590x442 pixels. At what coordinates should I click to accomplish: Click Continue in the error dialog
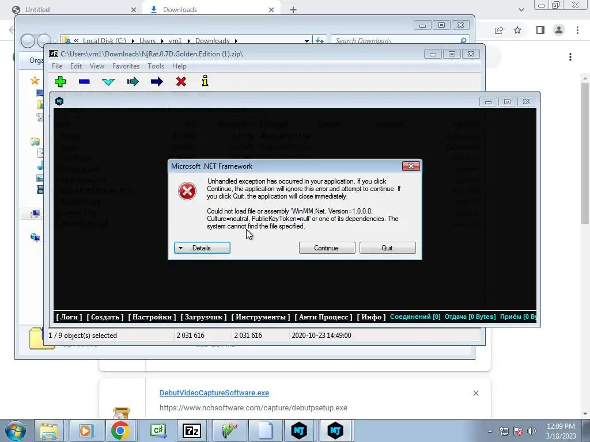[x=327, y=247]
